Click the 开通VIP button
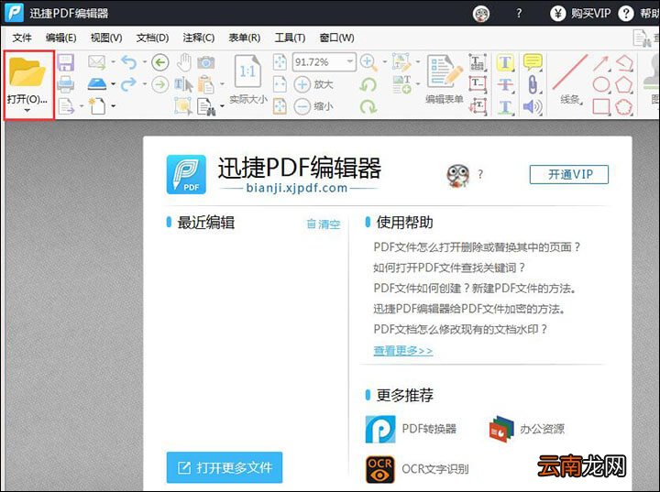660x492 pixels. point(568,174)
